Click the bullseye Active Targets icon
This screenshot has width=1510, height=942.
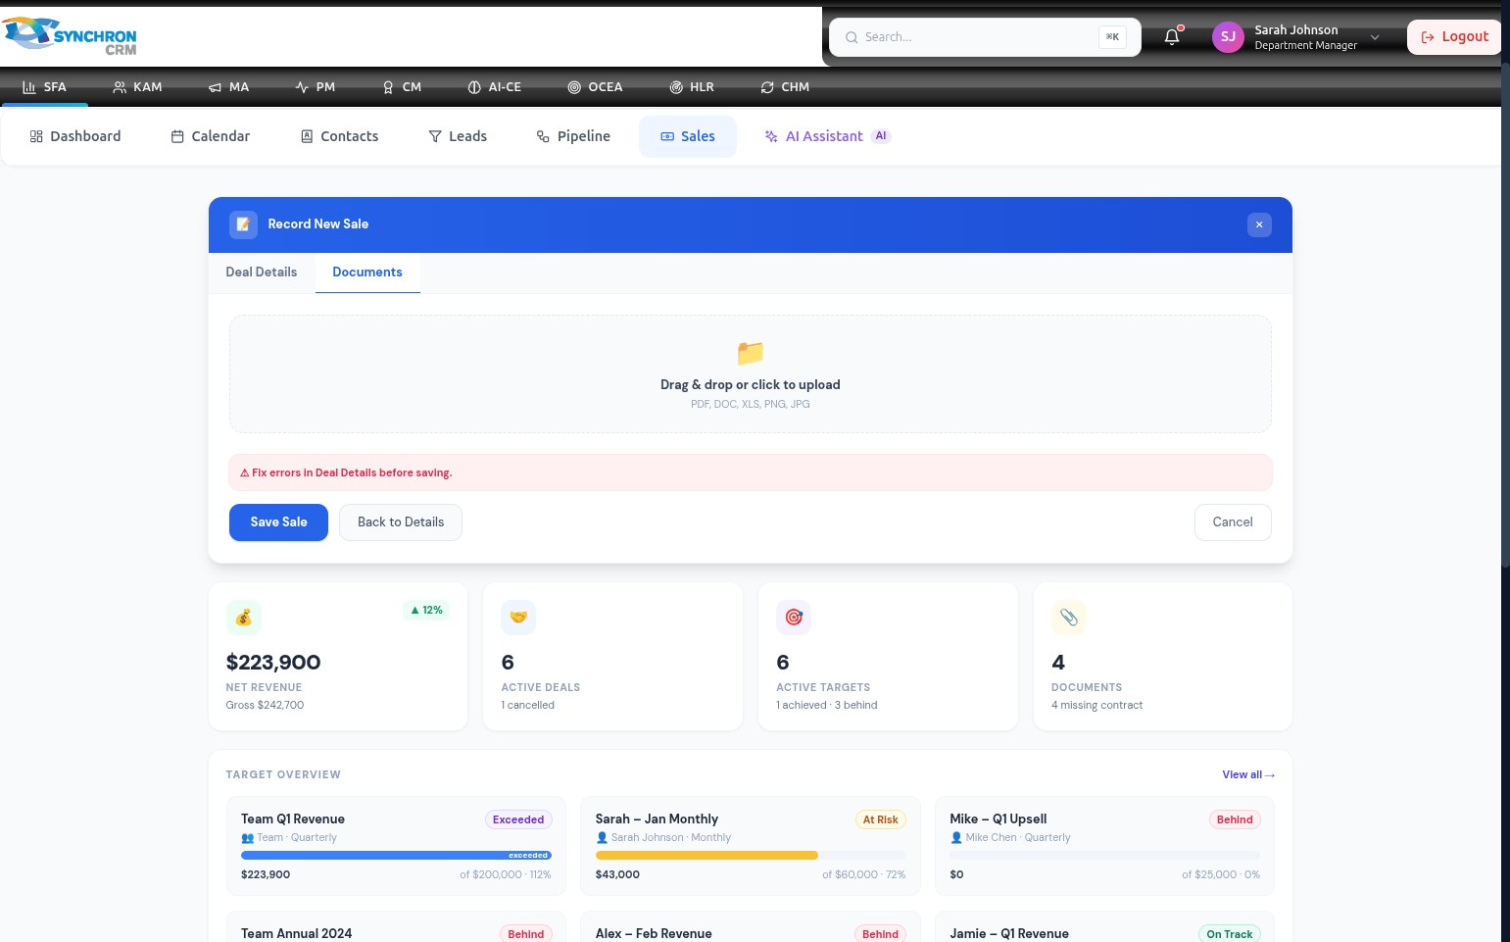coord(794,618)
